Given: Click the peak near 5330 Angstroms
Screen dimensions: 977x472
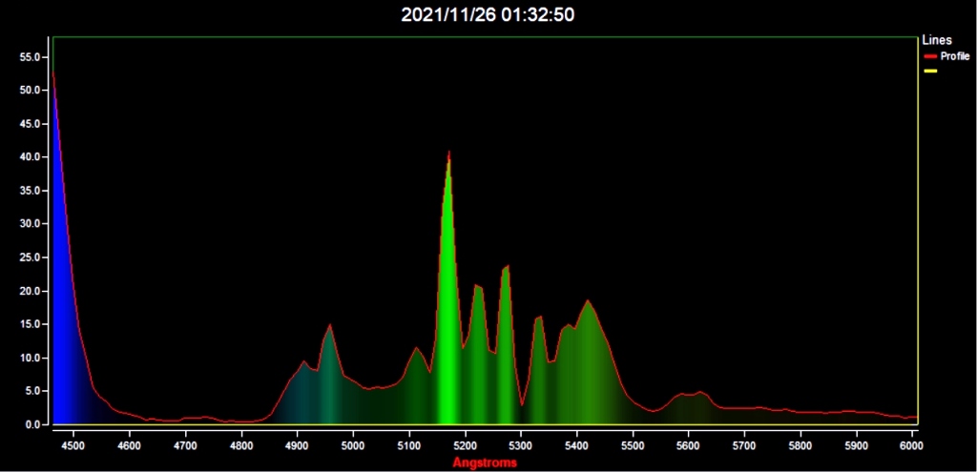Looking at the screenshot, I should [x=539, y=318].
